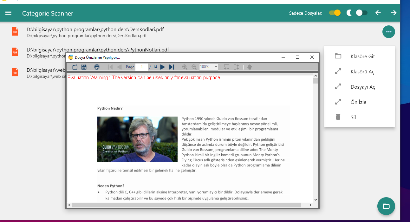This screenshot has width=410, height=222.
Task: Click the page number input field
Action: [142, 67]
